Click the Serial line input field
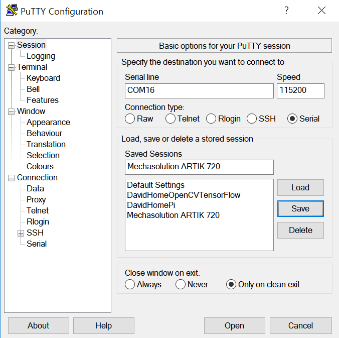The image size is (339, 338). [199, 91]
